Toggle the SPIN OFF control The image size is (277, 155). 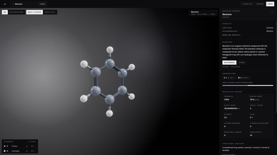point(247,4)
